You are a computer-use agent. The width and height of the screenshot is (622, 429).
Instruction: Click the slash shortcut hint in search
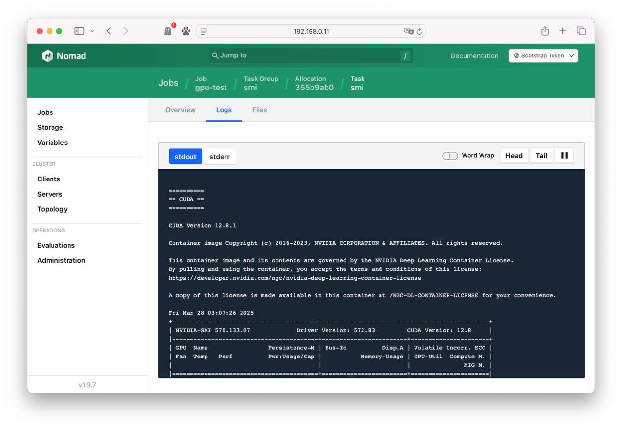click(x=405, y=56)
